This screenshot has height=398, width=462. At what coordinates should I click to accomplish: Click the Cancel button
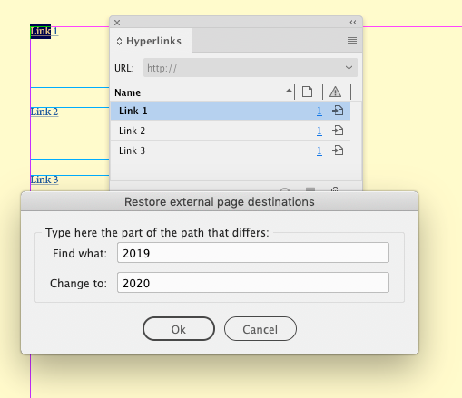pos(260,329)
